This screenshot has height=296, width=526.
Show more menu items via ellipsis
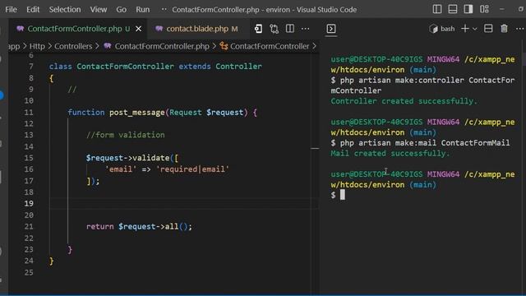(x=164, y=9)
